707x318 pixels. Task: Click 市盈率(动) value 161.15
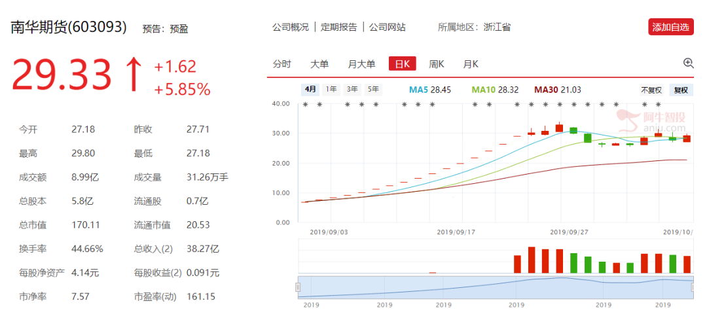coord(201,296)
